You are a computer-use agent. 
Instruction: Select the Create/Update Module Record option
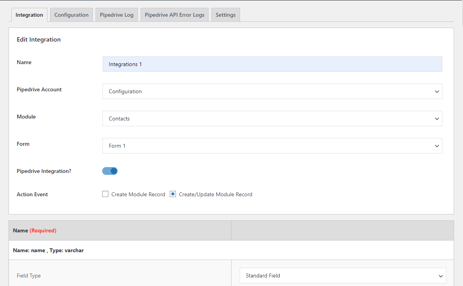pyautogui.click(x=173, y=194)
